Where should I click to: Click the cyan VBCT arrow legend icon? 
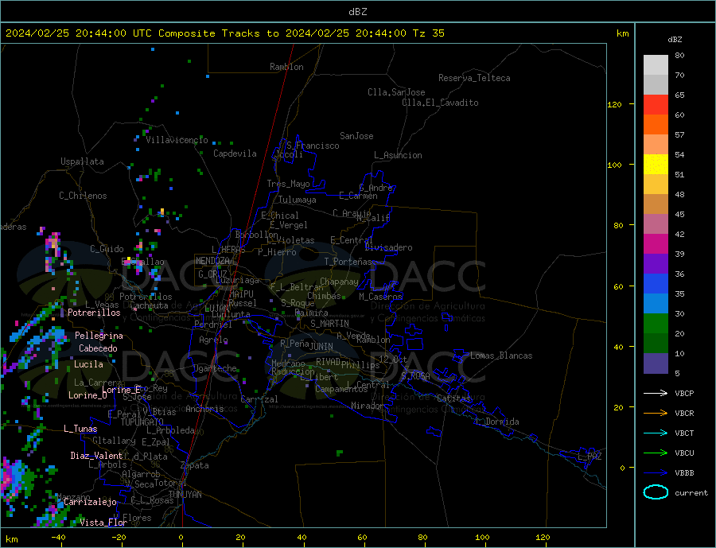[656, 433]
